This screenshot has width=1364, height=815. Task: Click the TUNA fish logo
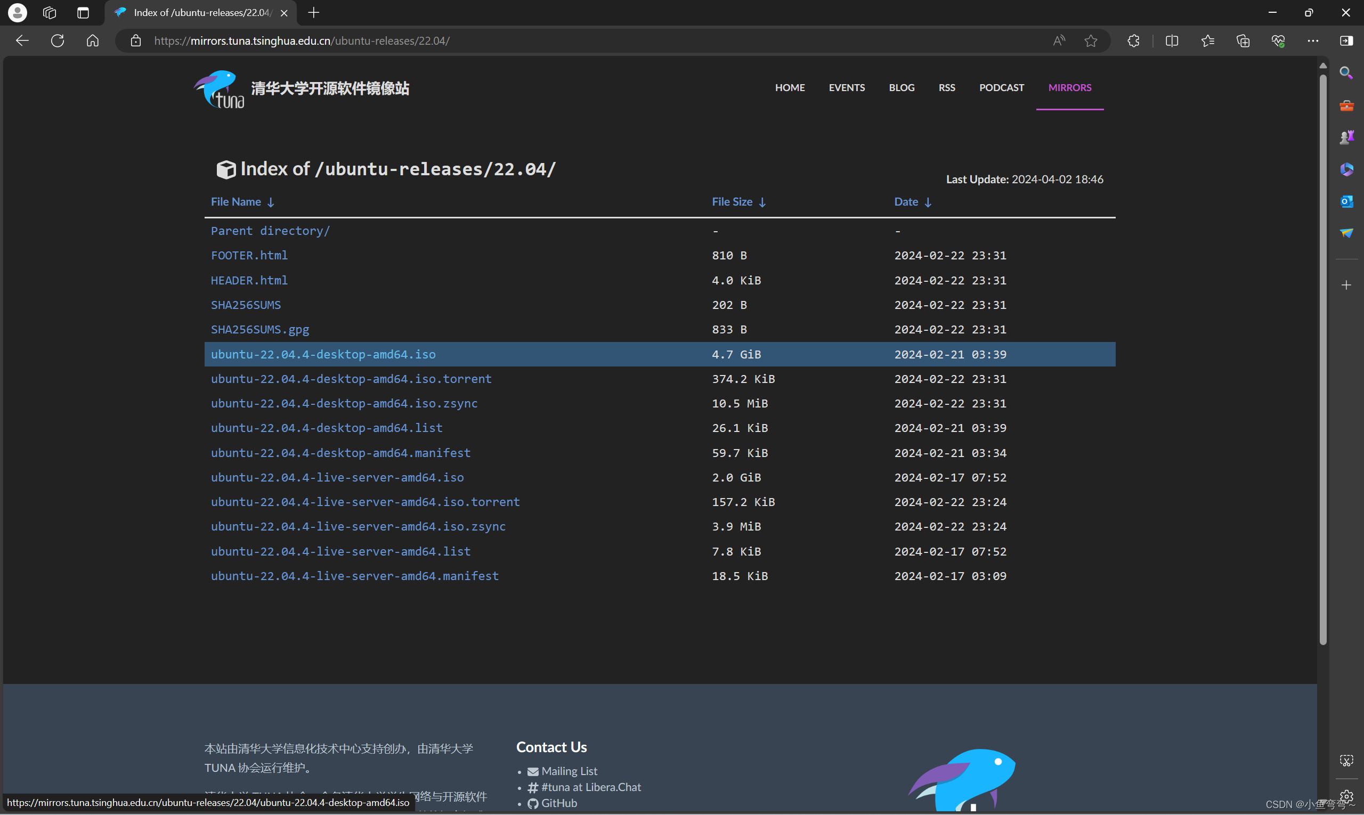[x=219, y=89]
